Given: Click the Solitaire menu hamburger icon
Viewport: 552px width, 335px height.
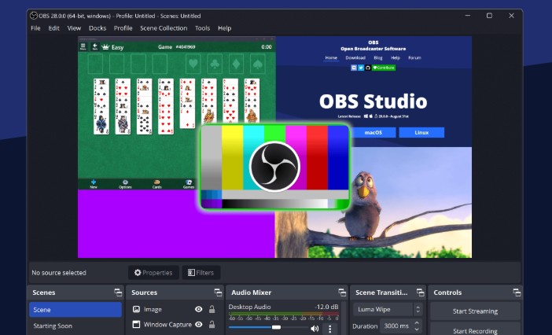Looking at the screenshot, I should [x=83, y=47].
